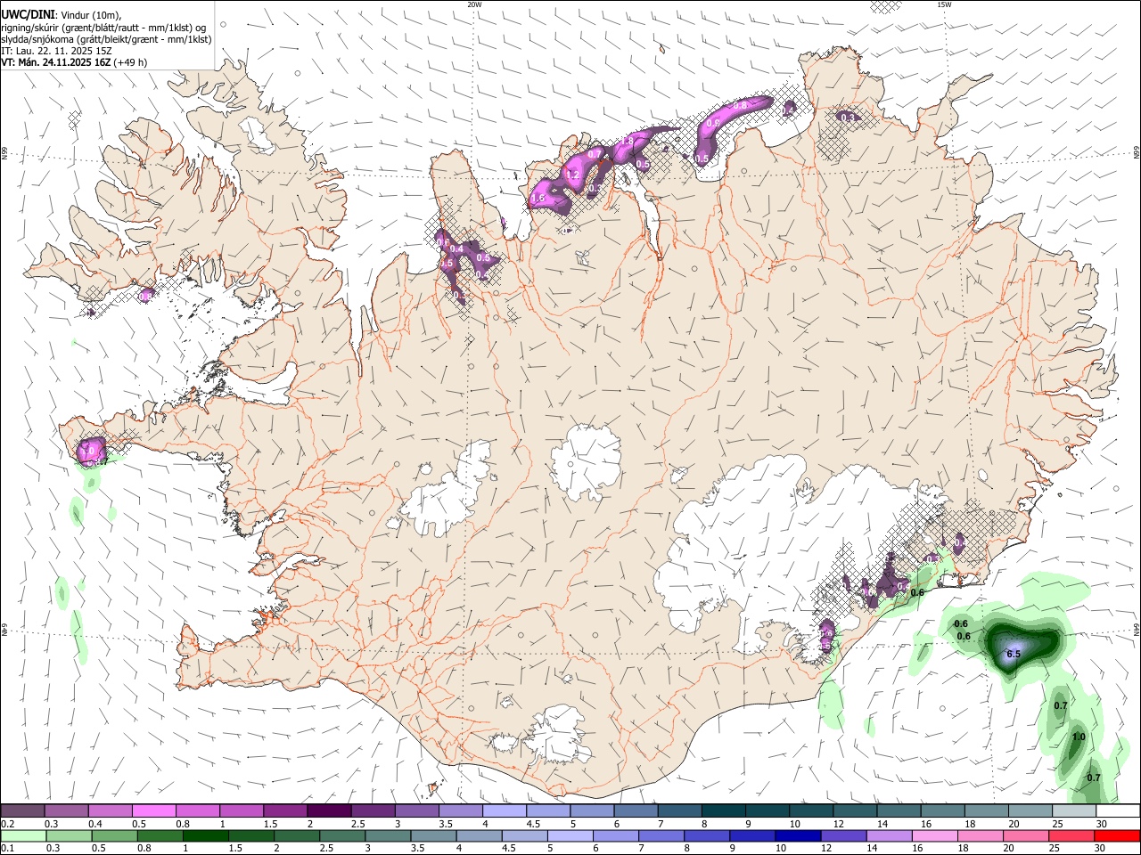Viewport: 1141px width, 855px height.
Task: Pick the lower scale's 16–18 pale pink swatch
Action: 934,835
